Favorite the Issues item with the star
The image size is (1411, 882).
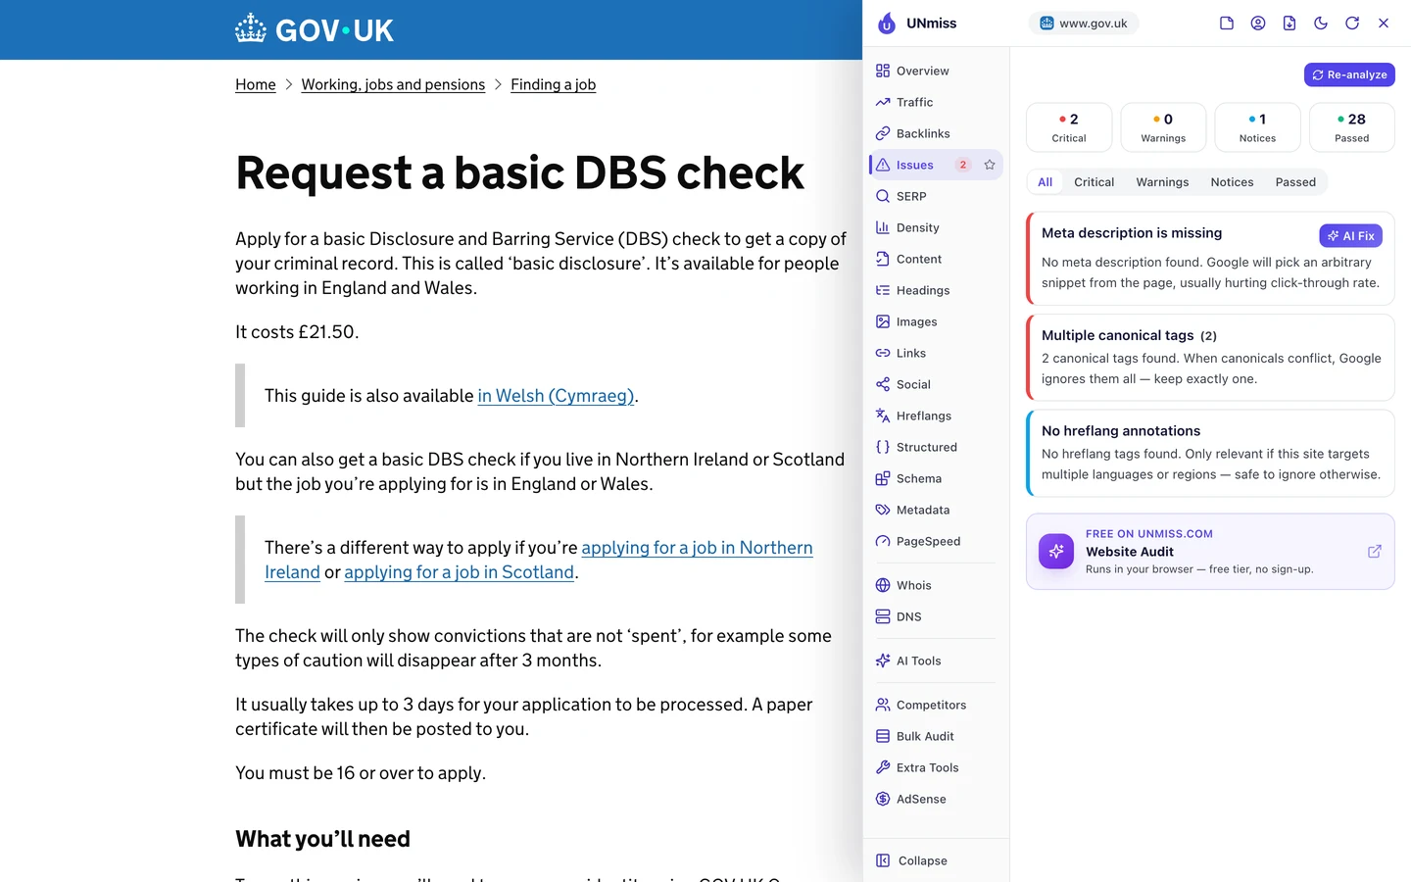[x=990, y=165]
